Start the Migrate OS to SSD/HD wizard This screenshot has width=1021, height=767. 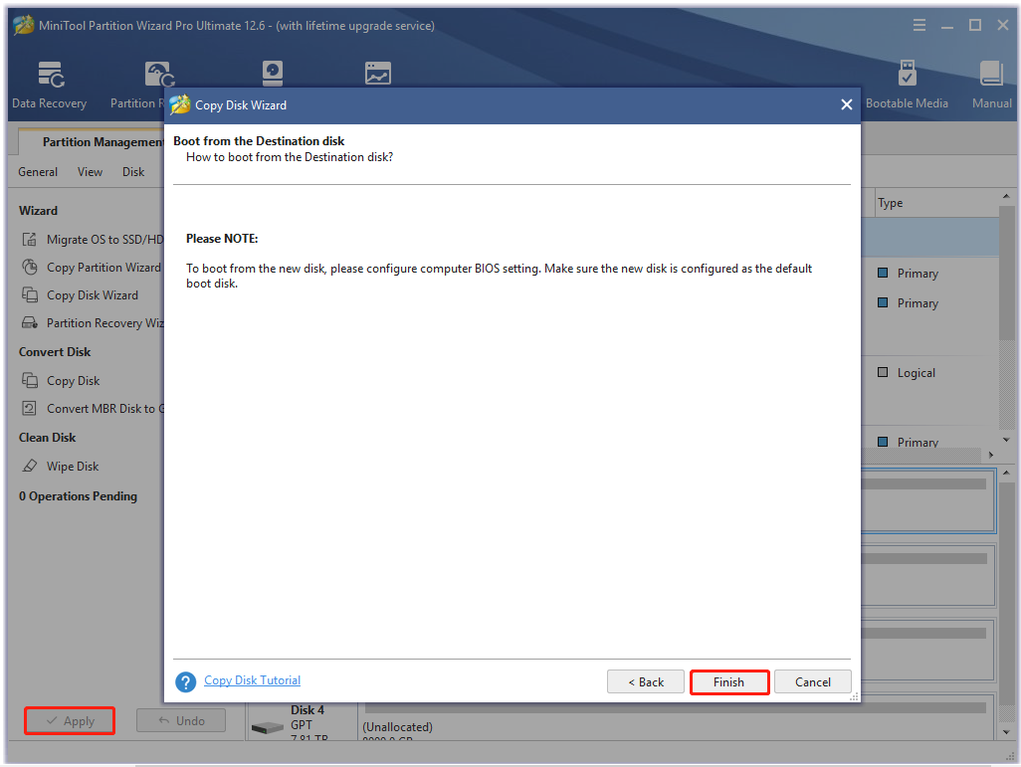pyautogui.click(x=95, y=239)
